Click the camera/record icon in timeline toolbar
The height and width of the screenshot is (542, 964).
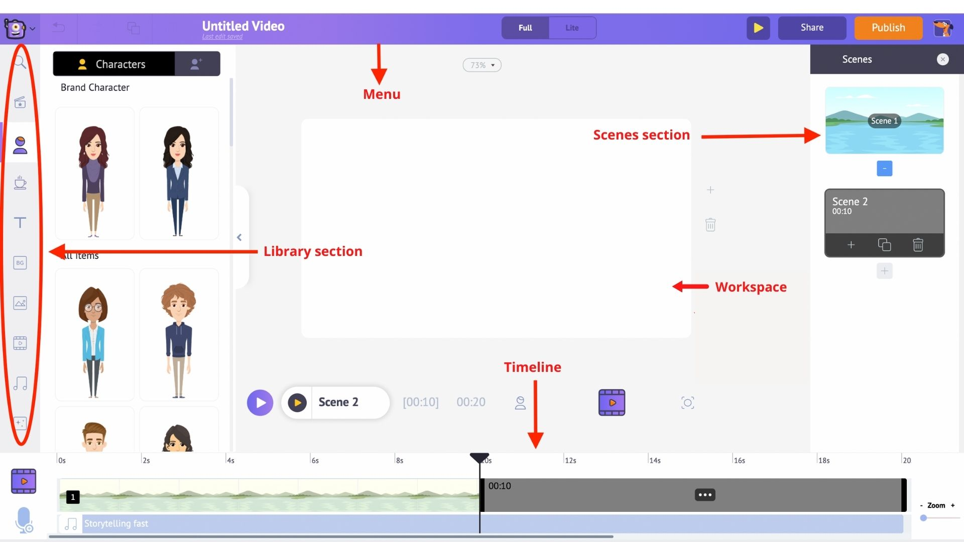pos(687,403)
